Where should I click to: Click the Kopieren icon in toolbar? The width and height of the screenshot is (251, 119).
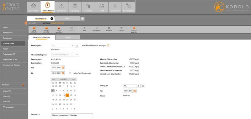109,28
